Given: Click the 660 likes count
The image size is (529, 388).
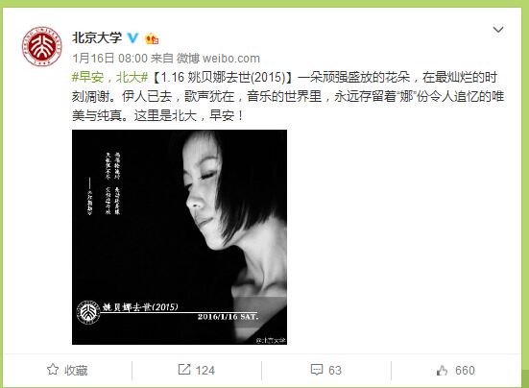Looking at the screenshot, I should tap(465, 371).
